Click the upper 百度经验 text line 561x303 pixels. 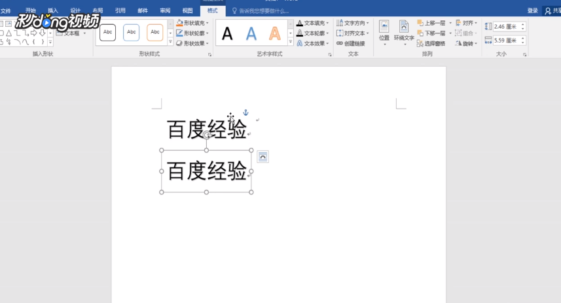[206, 130]
